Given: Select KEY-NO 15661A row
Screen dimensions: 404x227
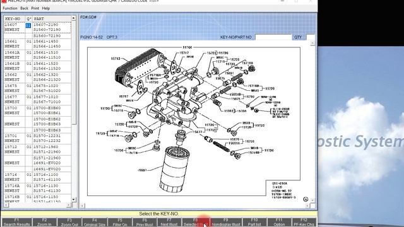Looking at the screenshot, I should (x=37, y=55).
